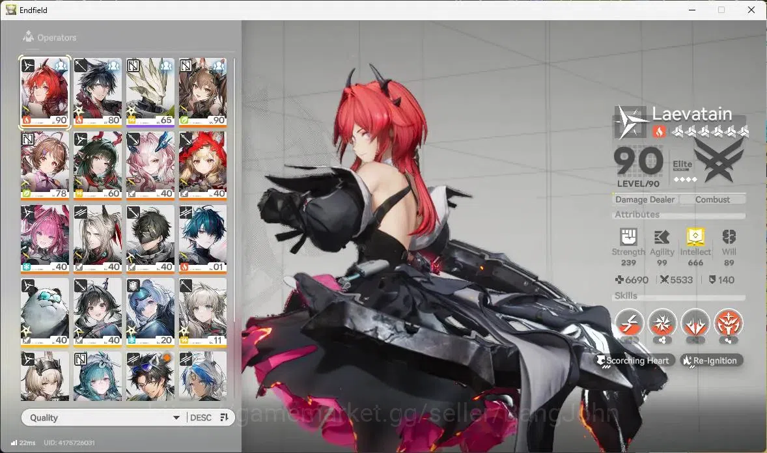Click the Laevatain name title
Image resolution: width=767 pixels, height=453 pixels.
tap(691, 114)
